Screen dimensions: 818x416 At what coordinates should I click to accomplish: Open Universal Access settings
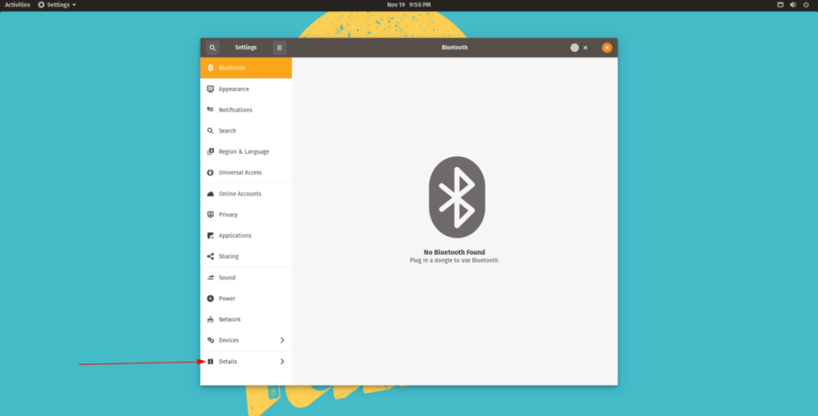(x=240, y=172)
